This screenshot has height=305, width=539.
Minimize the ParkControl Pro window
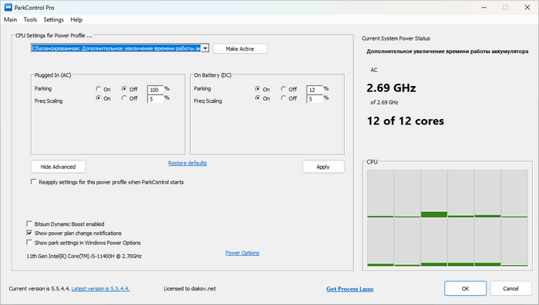tap(484, 8)
